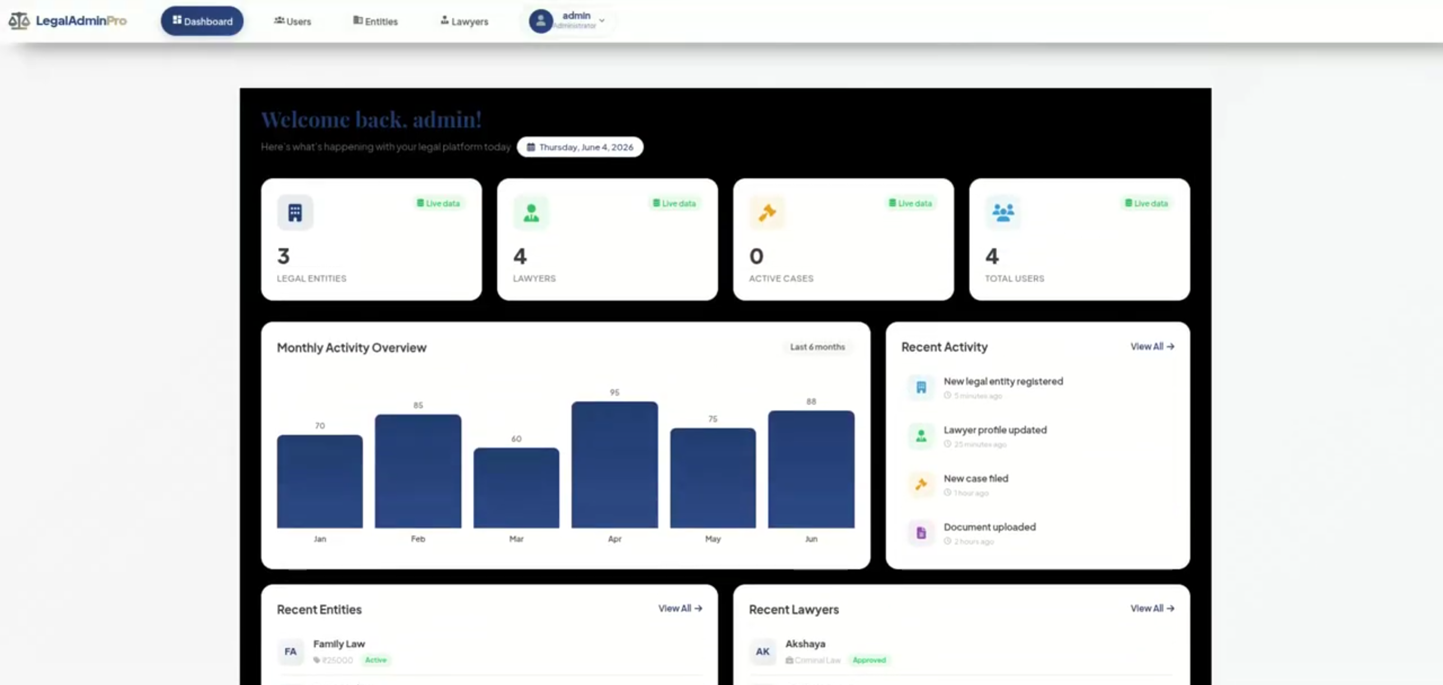Click the FA avatar for Family Law

point(290,651)
